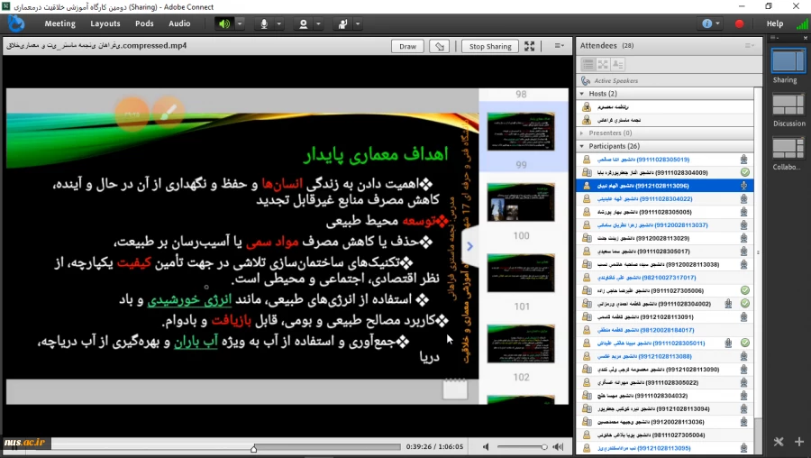This screenshot has width=811, height=458.
Task: Open Attendees pod options menu
Action: coord(750,45)
